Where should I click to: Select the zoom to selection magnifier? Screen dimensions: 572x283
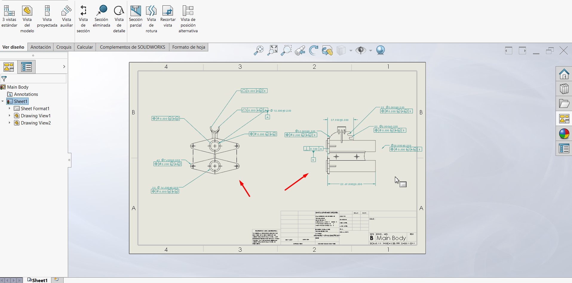coord(286,50)
